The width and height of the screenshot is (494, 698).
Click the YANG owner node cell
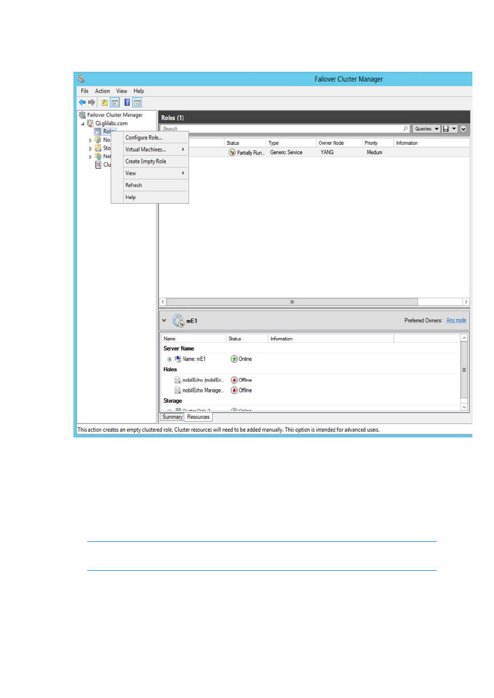327,153
